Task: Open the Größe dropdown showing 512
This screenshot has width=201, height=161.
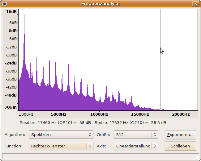Action: pos(136,135)
